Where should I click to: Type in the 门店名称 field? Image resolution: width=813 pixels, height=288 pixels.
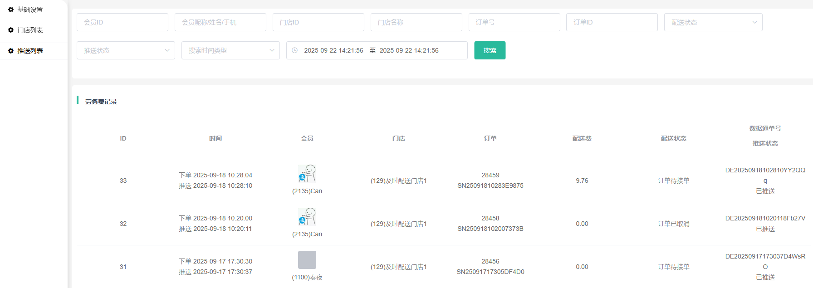[x=416, y=22]
